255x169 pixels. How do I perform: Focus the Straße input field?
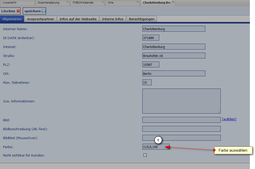(x=174, y=56)
